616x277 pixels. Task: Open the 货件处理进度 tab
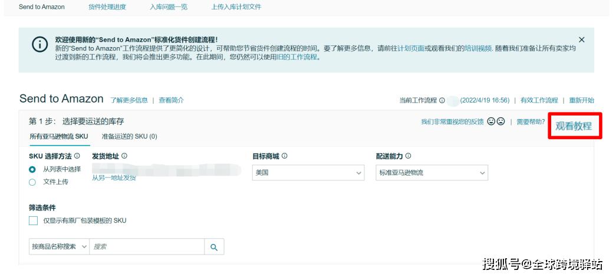click(107, 7)
